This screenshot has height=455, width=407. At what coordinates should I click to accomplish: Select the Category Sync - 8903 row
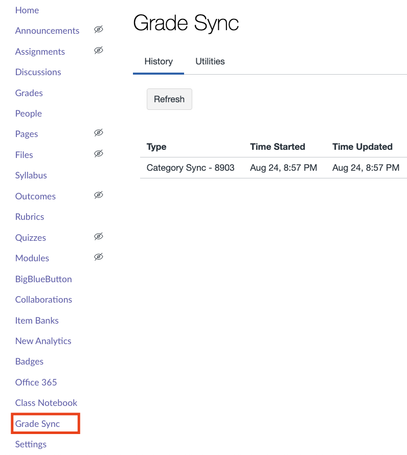point(190,168)
